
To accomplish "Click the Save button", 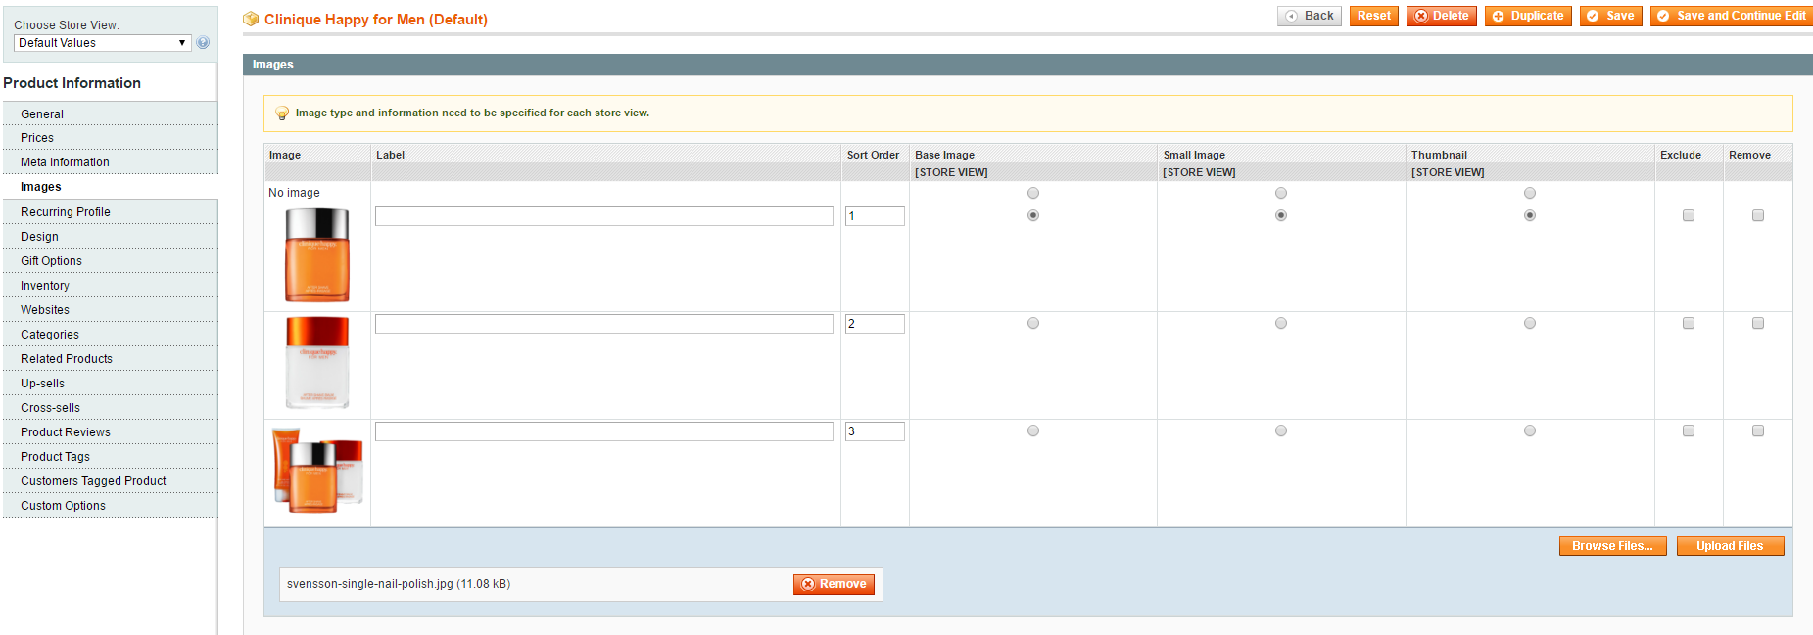I will [x=1610, y=16].
